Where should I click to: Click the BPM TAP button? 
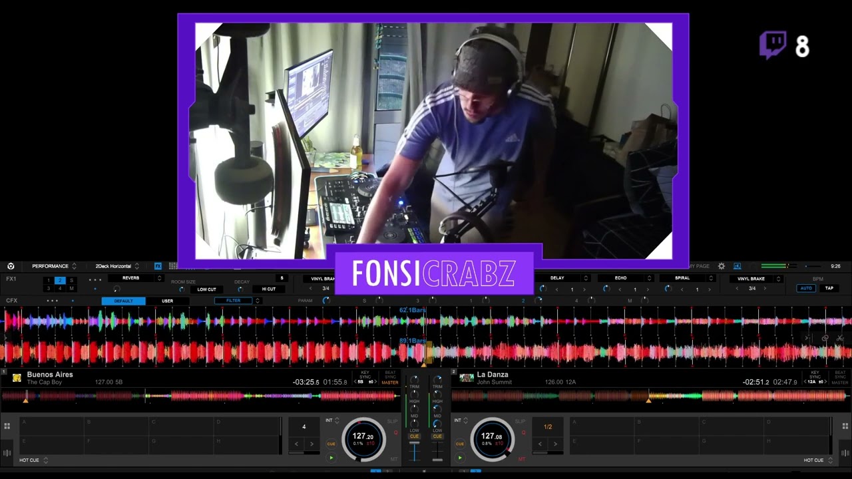pyautogui.click(x=829, y=288)
